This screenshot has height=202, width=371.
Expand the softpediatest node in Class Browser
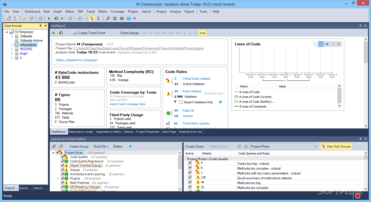pos(12,45)
